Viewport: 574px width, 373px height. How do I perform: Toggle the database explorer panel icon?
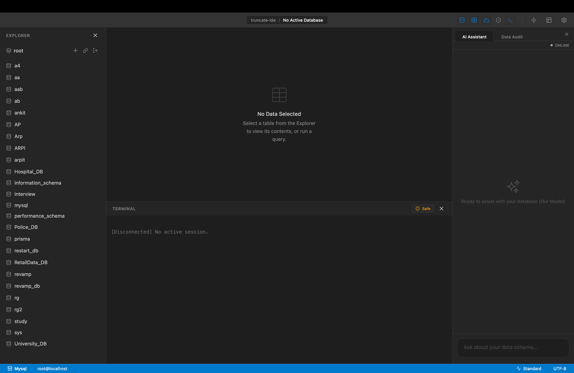462,20
